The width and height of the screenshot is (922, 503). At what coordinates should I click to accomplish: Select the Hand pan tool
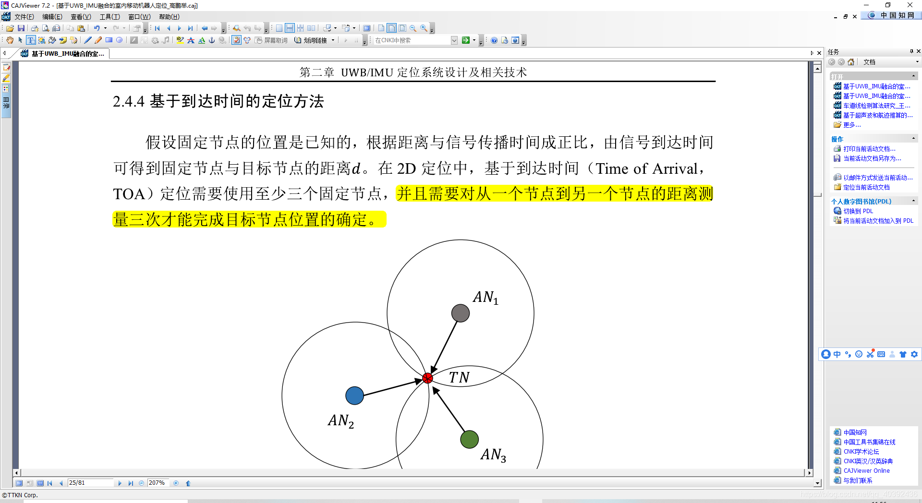click(10, 40)
